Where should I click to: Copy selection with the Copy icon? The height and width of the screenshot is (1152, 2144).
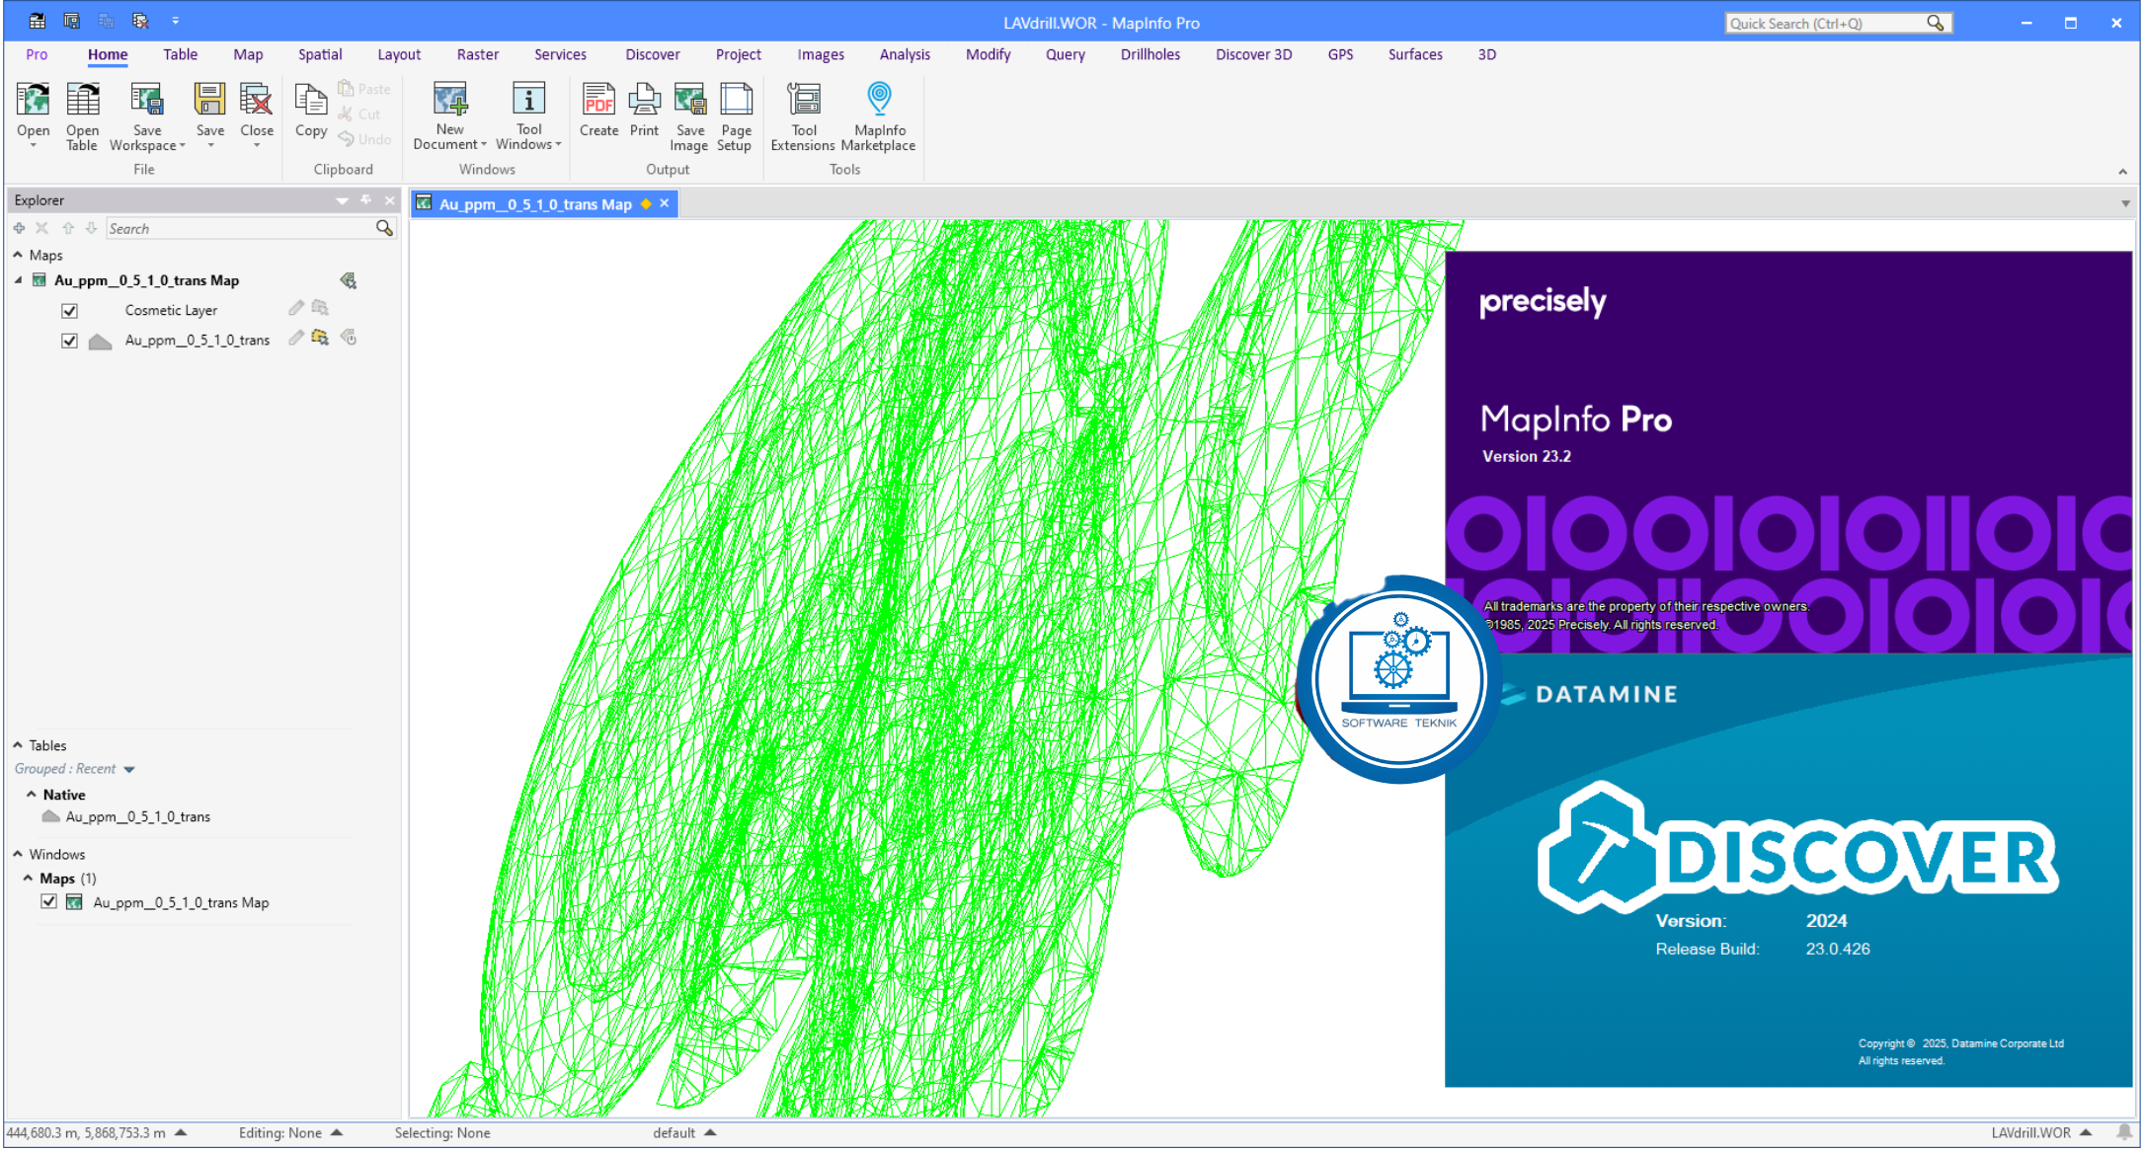click(310, 100)
